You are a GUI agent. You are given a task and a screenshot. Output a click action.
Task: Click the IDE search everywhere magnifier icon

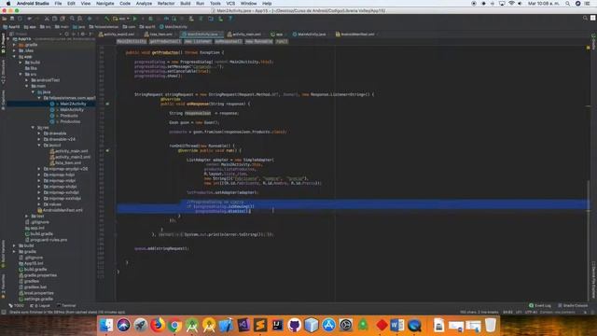pyautogui.click(x=585, y=18)
